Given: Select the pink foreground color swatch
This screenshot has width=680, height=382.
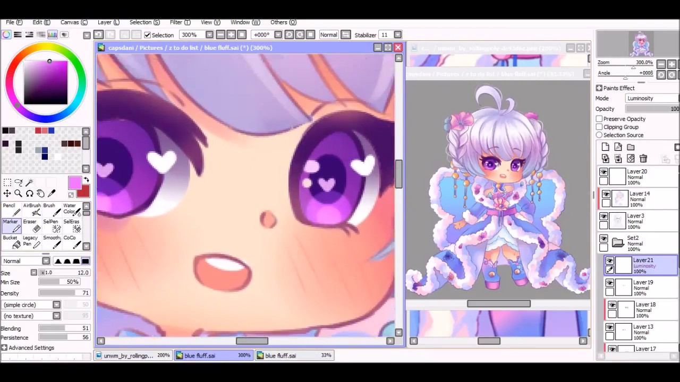Looking at the screenshot, I should tap(74, 183).
